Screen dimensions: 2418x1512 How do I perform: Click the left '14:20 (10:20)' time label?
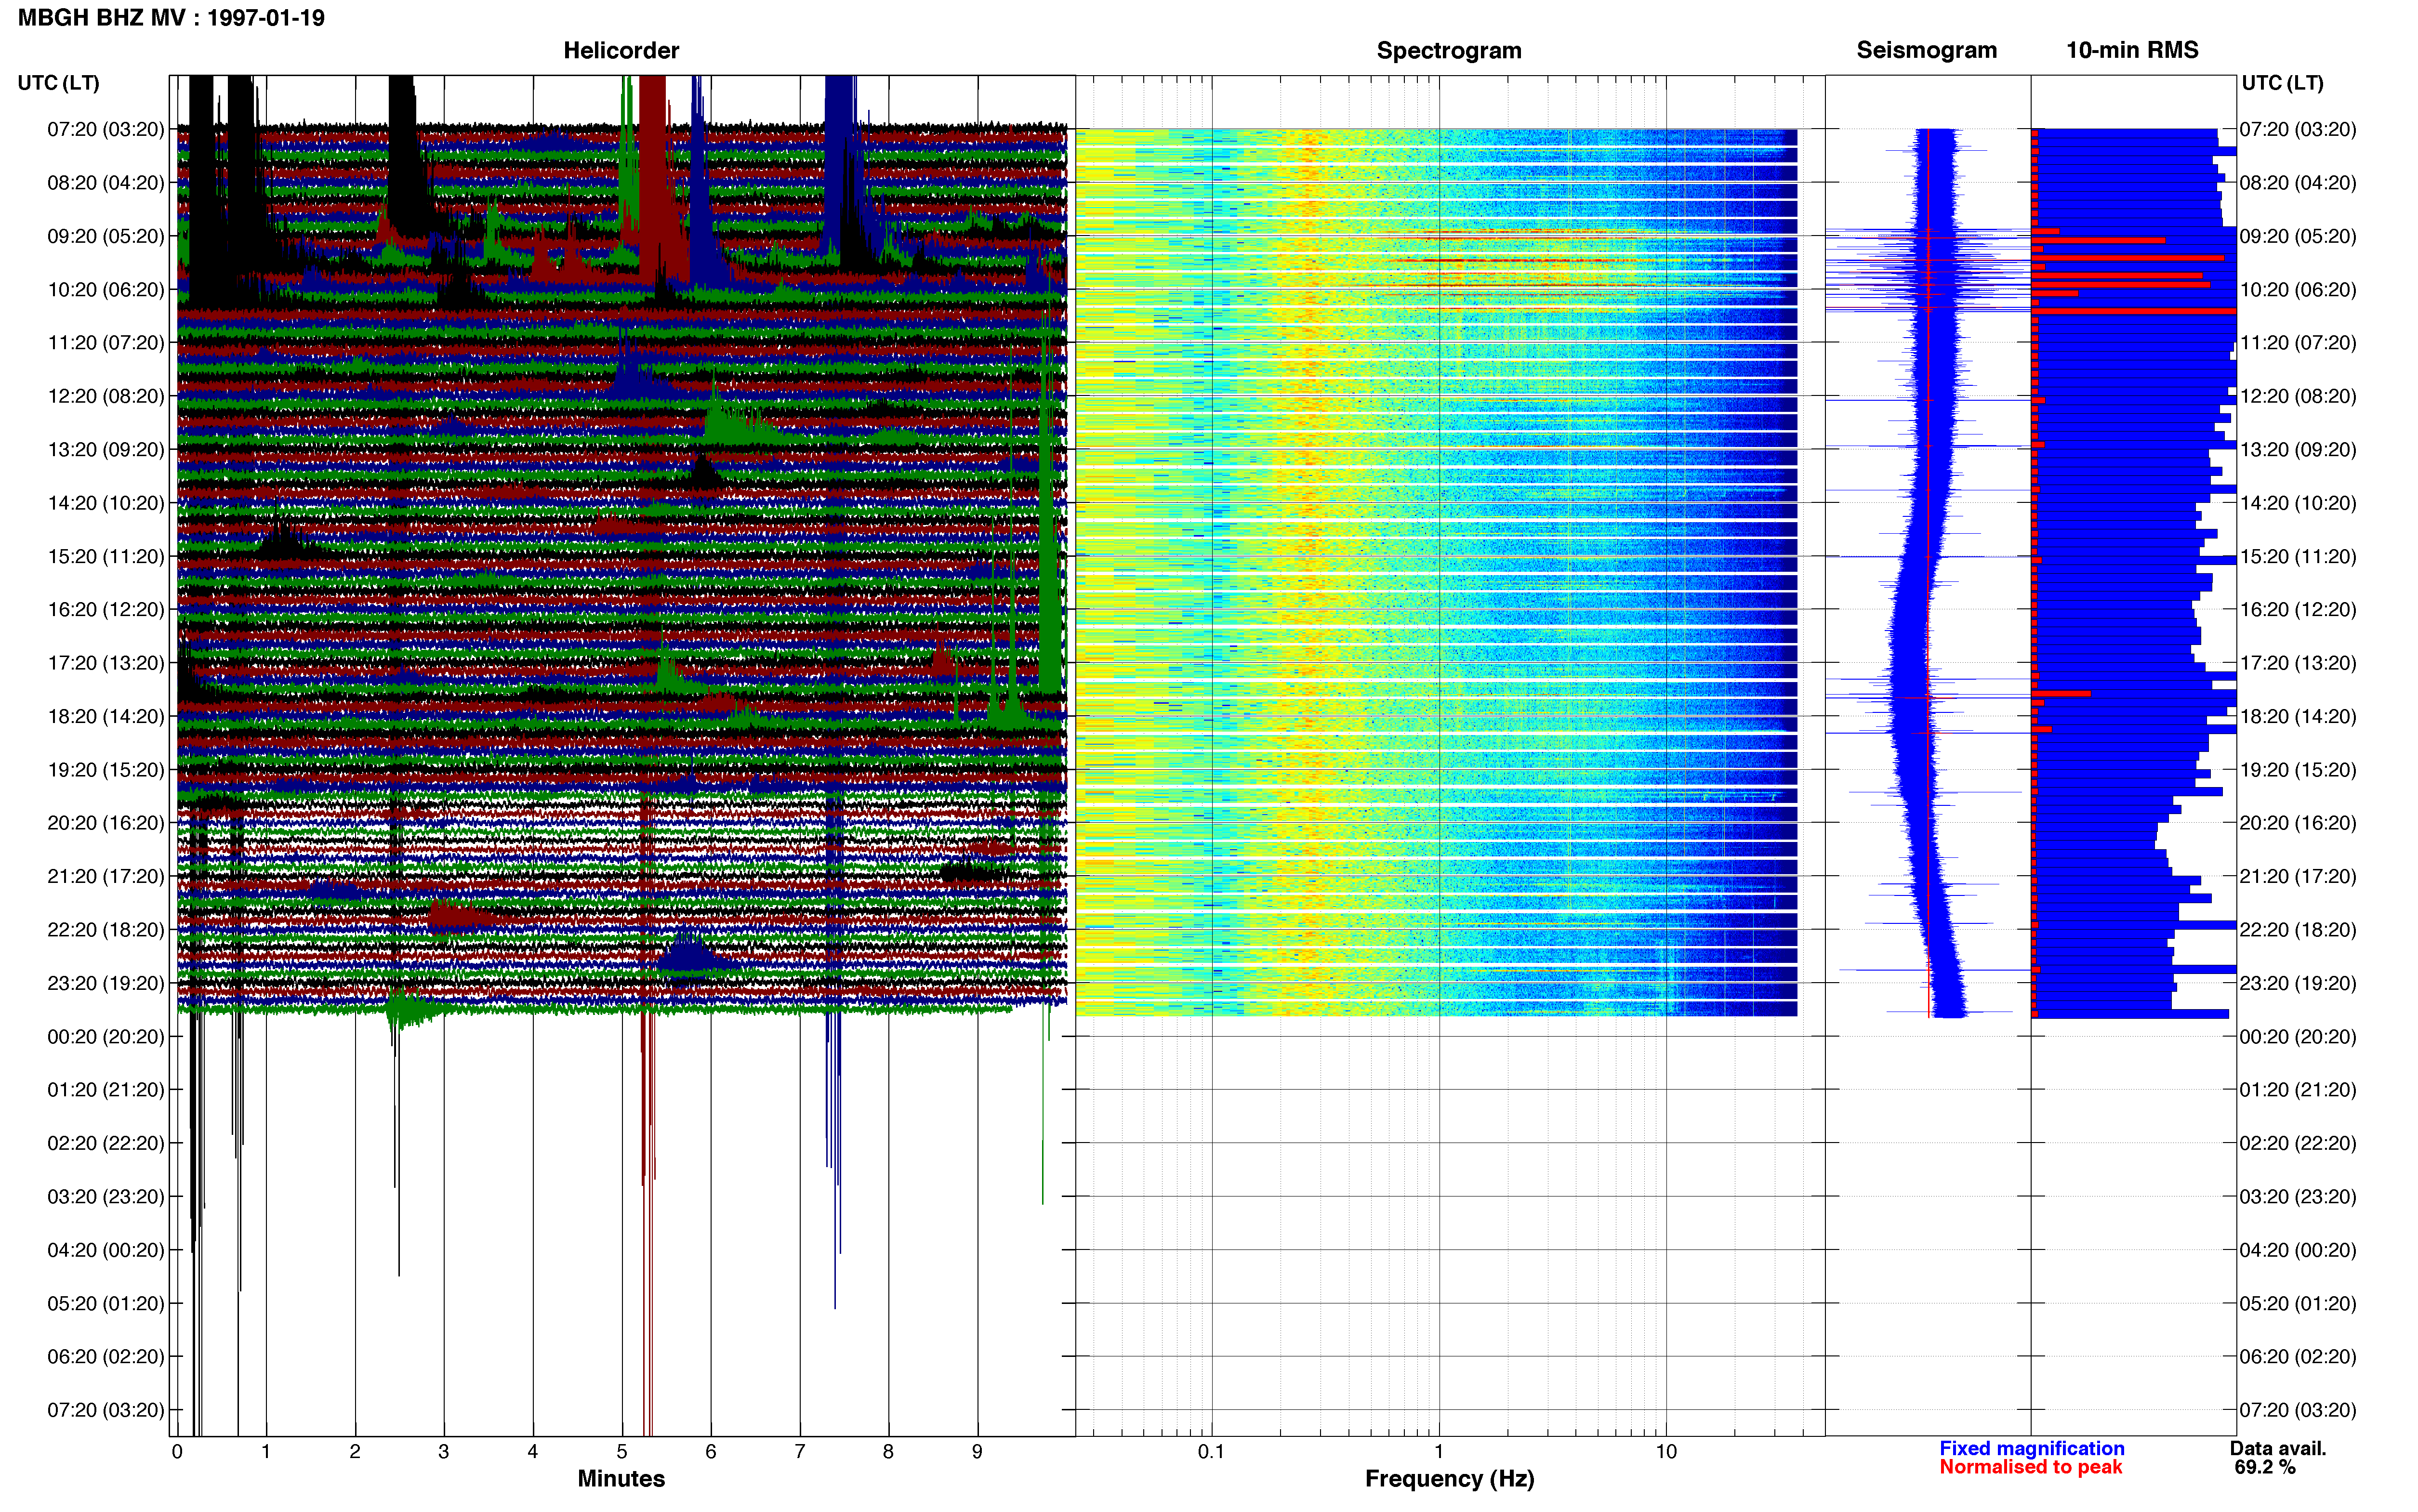[x=106, y=503]
